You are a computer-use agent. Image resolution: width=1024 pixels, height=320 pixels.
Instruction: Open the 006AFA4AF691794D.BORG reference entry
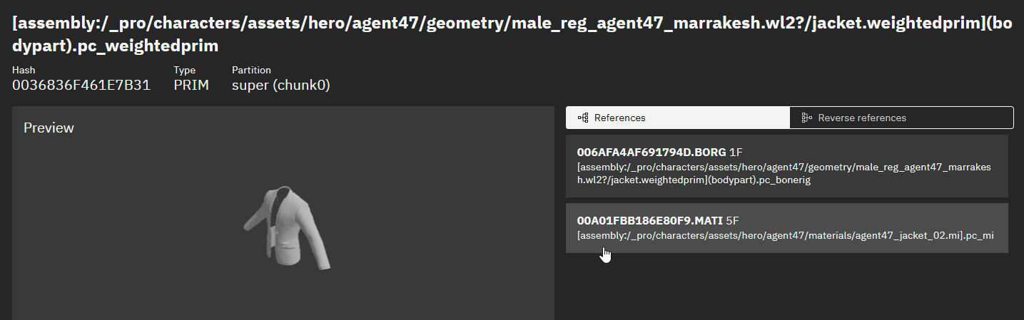point(787,166)
